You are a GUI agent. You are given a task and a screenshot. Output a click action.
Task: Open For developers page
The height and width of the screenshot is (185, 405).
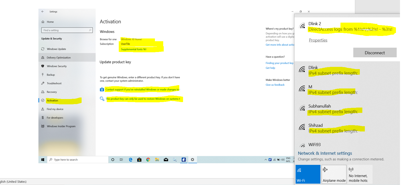click(55, 118)
